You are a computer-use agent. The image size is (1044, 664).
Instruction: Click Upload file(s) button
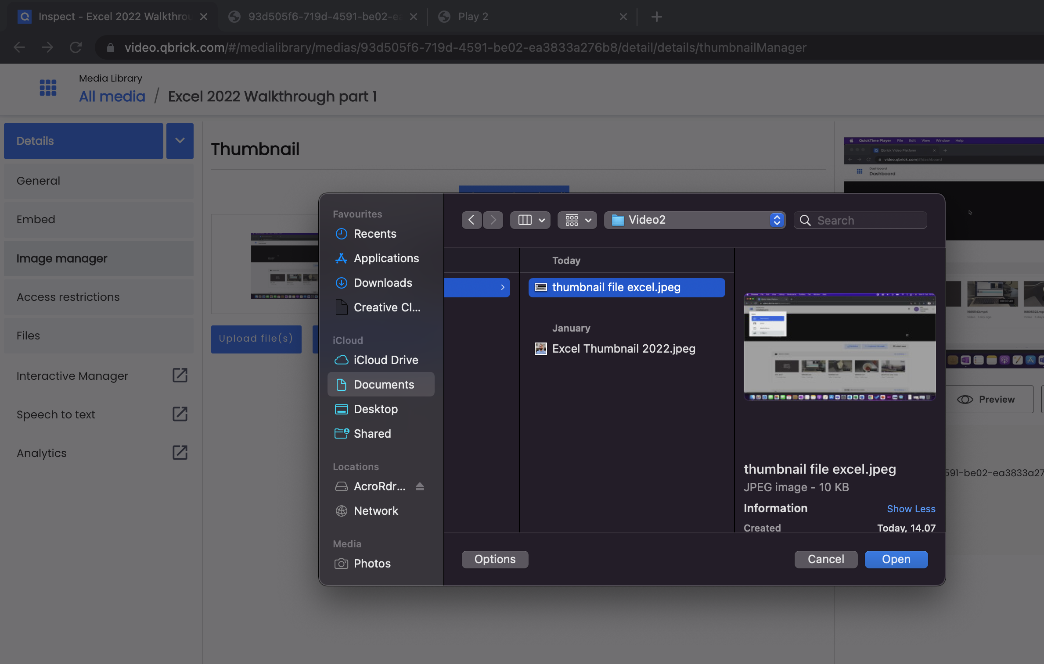pyautogui.click(x=256, y=339)
